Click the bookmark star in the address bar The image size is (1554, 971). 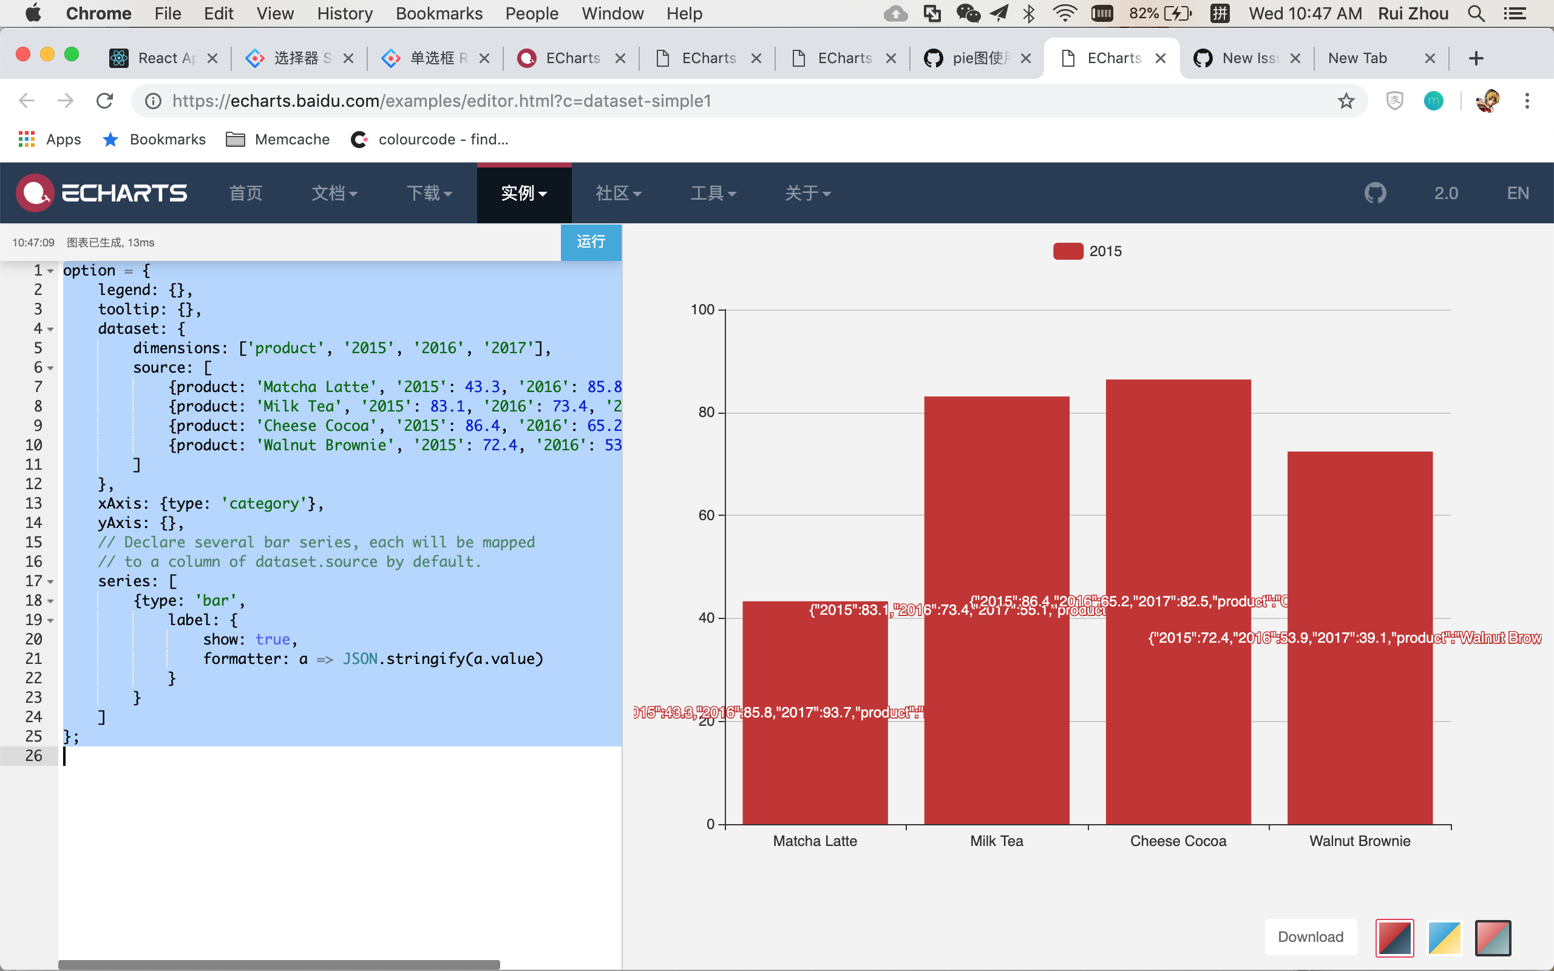point(1345,101)
